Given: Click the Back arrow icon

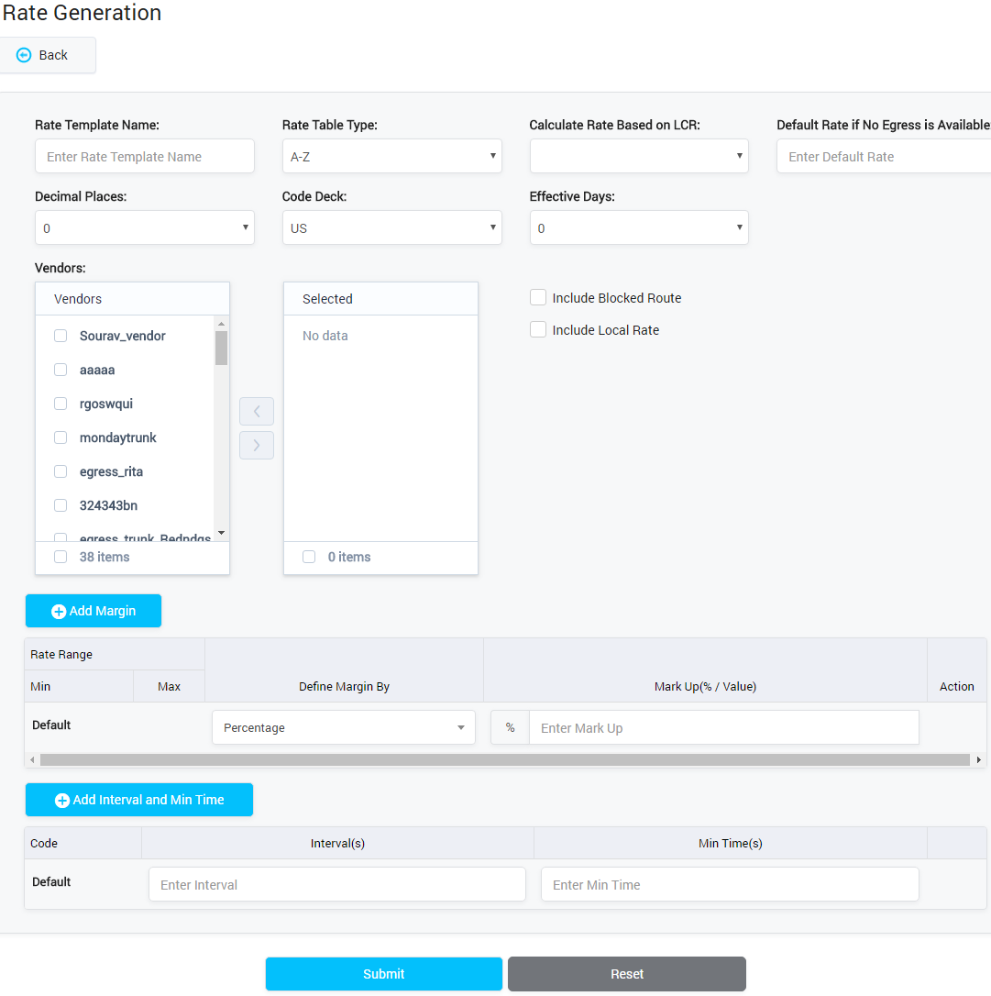Looking at the screenshot, I should 22,55.
